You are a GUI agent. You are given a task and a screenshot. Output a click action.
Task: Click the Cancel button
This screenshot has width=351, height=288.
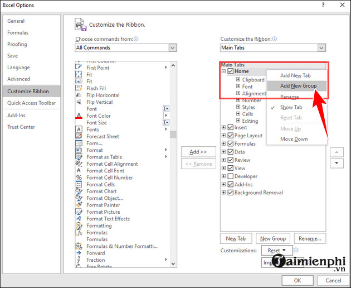click(x=333, y=280)
